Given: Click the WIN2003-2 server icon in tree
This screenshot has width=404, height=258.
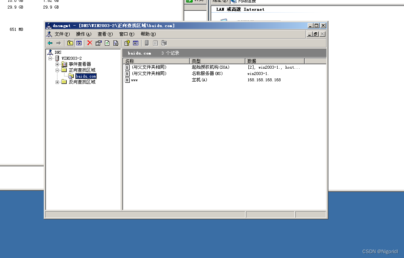Looking at the screenshot, I should [57, 58].
